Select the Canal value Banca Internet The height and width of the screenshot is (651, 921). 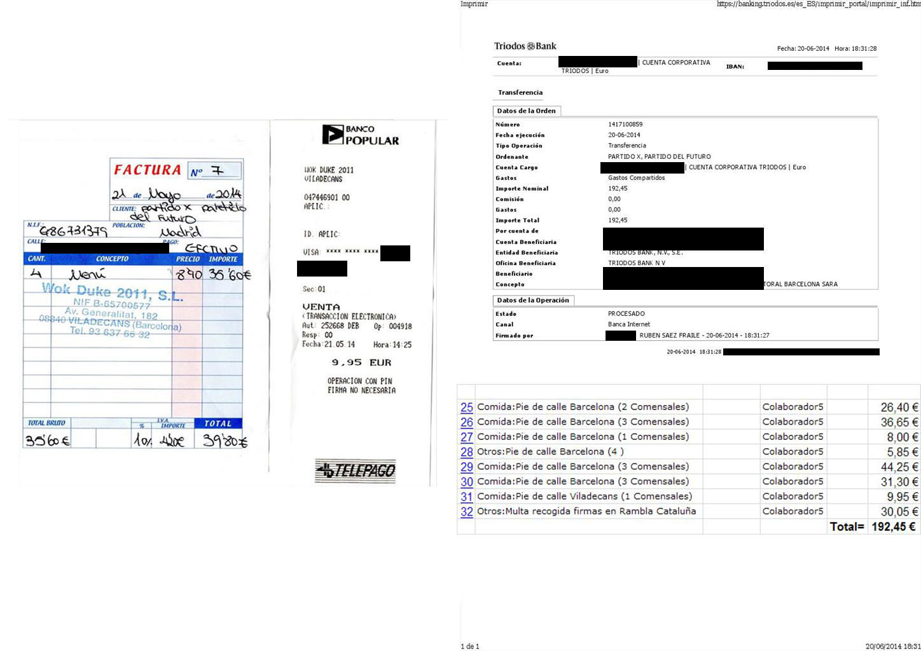629,324
